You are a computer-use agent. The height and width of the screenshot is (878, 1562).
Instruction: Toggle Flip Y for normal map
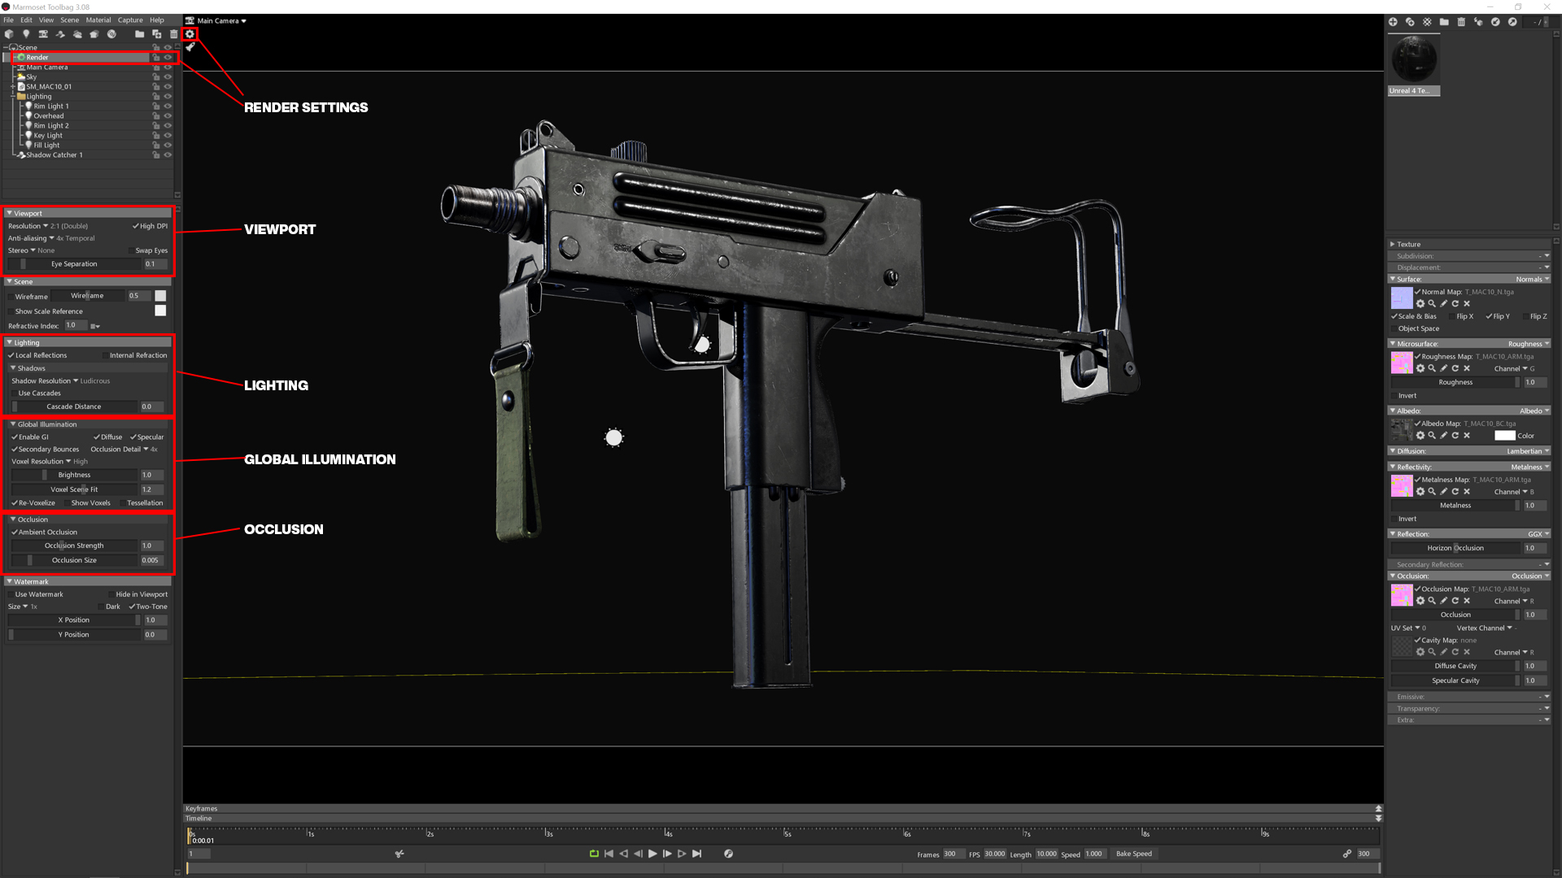click(1489, 316)
